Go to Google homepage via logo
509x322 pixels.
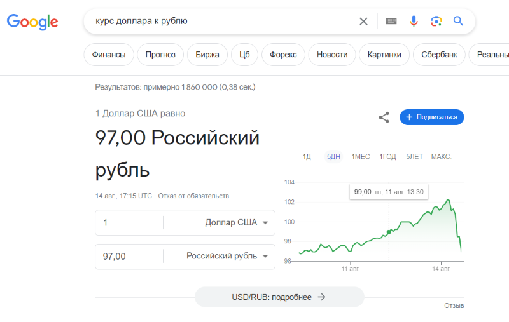pyautogui.click(x=32, y=22)
